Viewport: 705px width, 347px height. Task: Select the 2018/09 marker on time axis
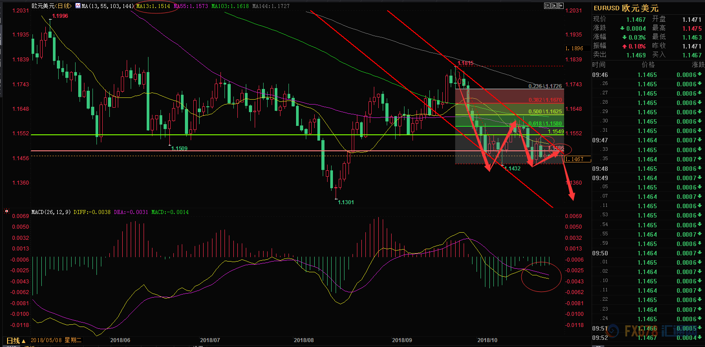point(402,340)
